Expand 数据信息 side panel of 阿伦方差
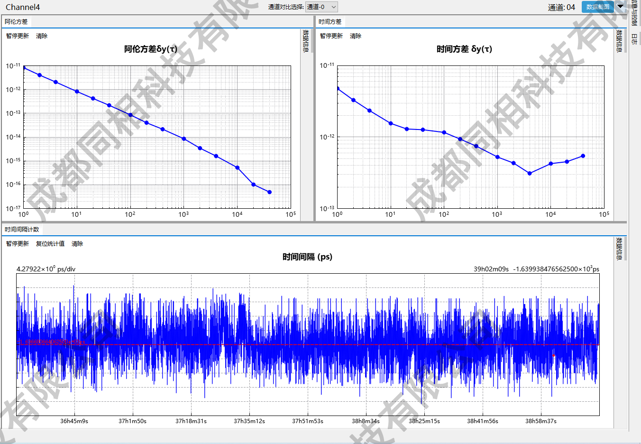Viewport: 641px width, 444px height. click(x=306, y=41)
